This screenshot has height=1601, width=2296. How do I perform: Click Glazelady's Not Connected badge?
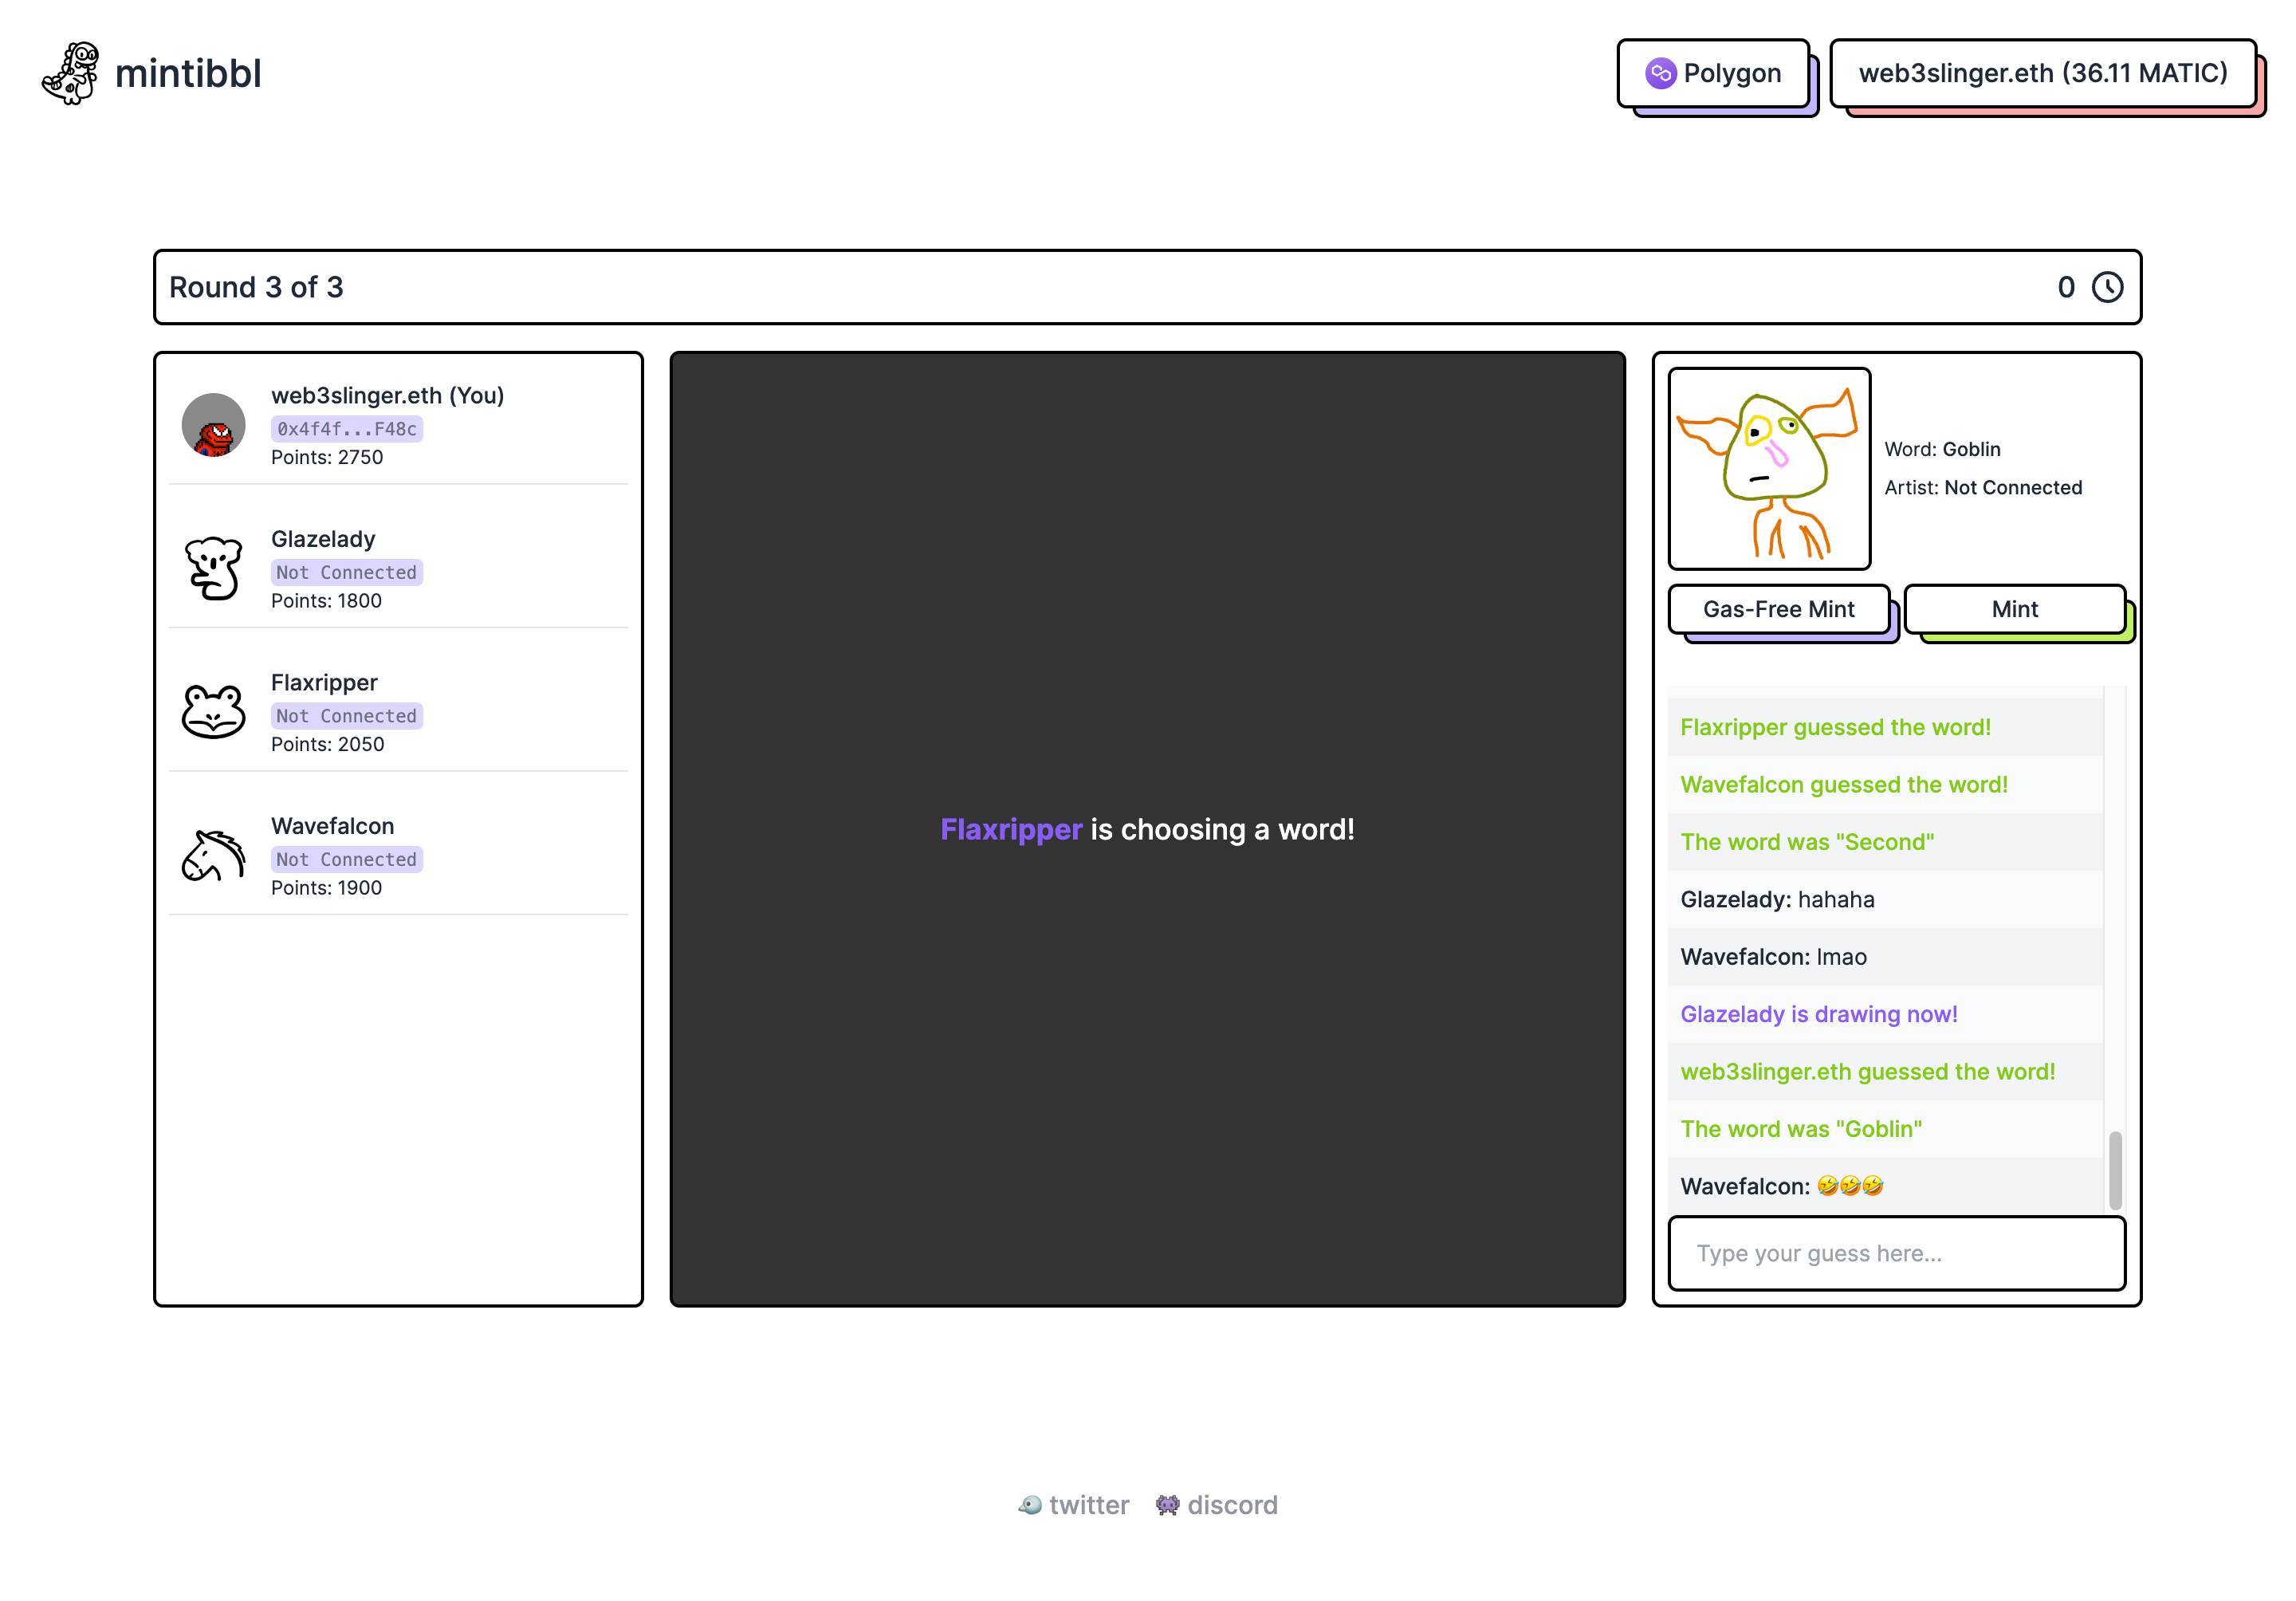[x=347, y=571]
